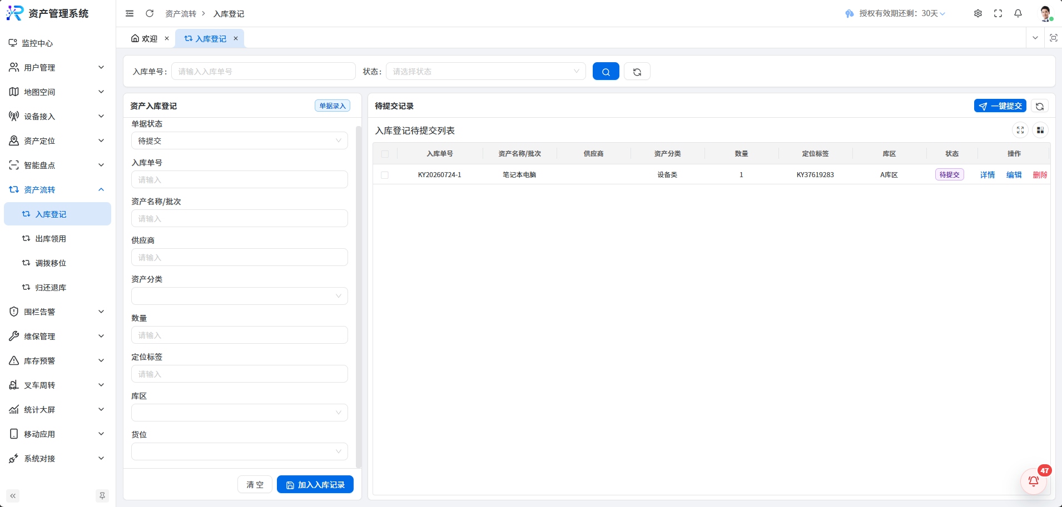Expand 统计大屏 menu

(x=58, y=410)
